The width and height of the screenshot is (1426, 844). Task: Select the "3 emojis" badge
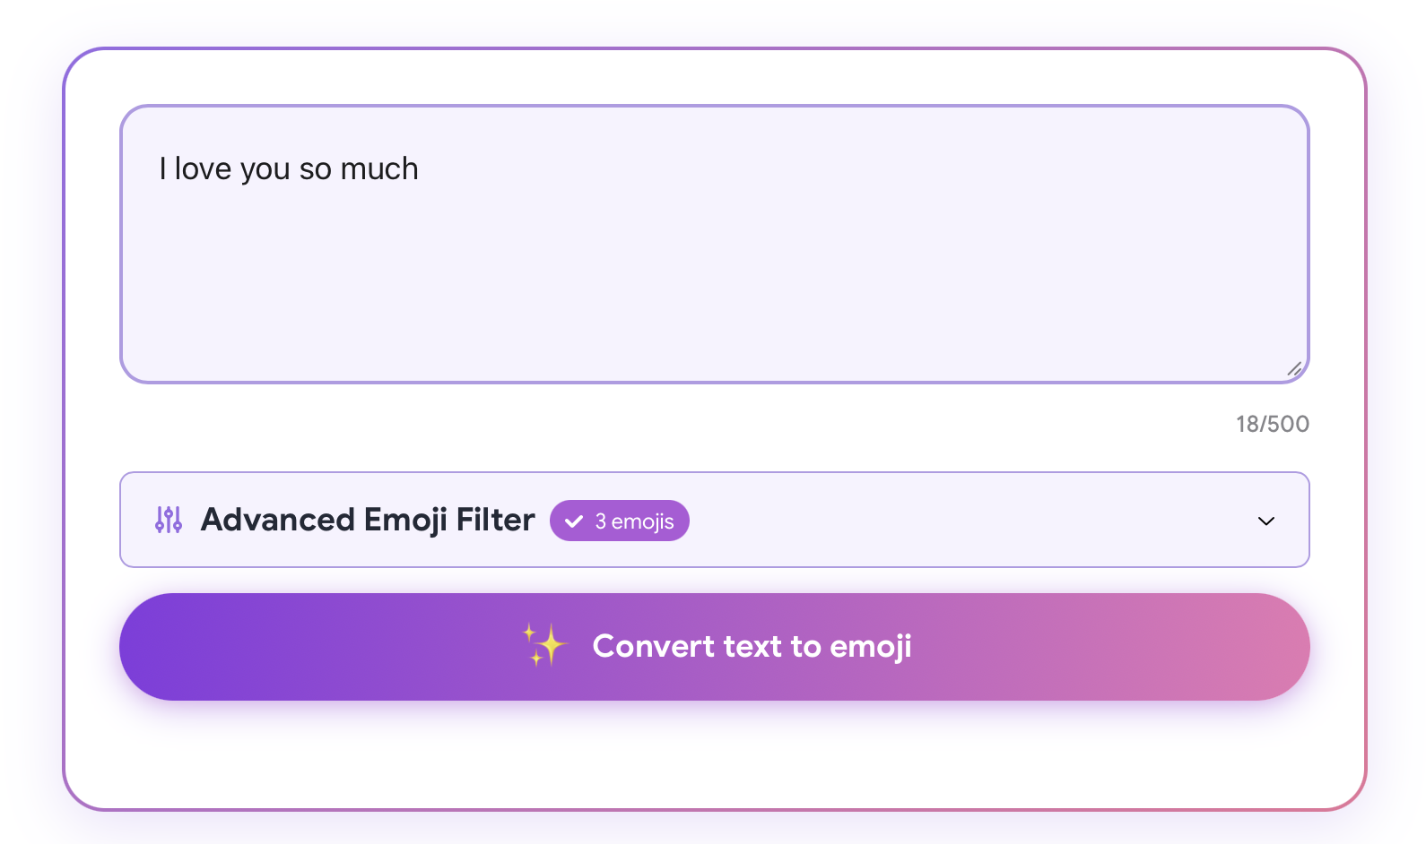[x=620, y=521]
